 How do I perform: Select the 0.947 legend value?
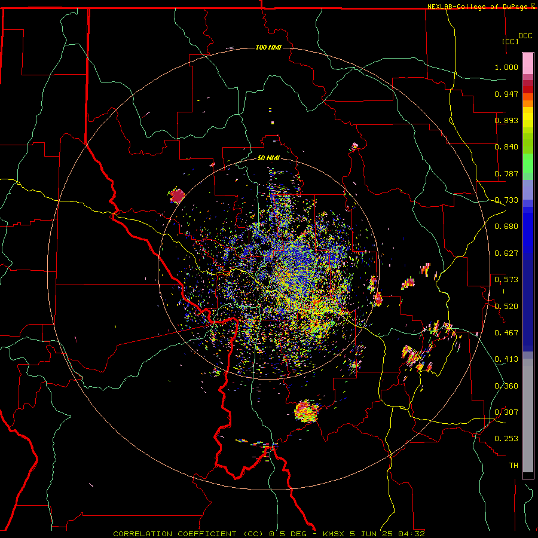tap(506, 94)
